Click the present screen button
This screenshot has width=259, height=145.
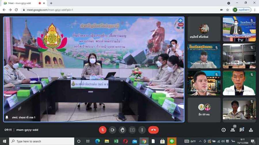(x=132, y=130)
